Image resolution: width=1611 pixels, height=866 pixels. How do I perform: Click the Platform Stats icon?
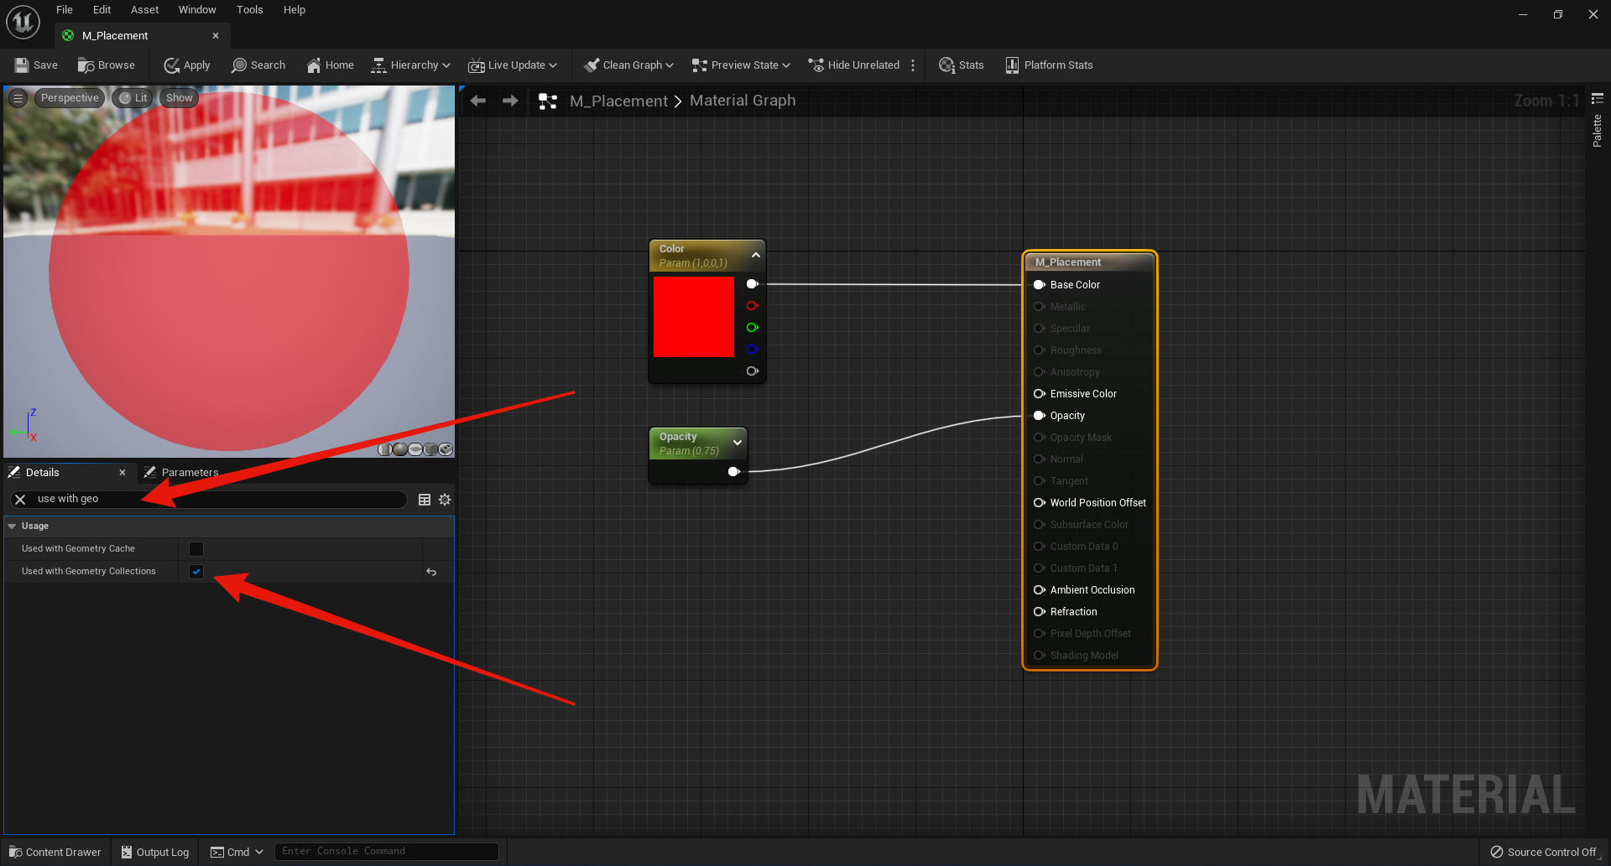pyautogui.click(x=1012, y=65)
